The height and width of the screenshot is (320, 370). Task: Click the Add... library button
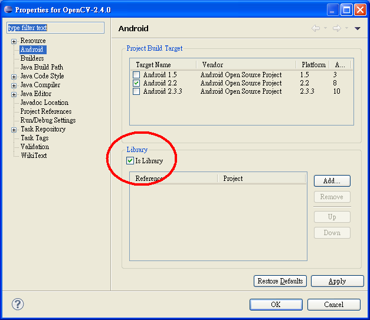pos(332,181)
